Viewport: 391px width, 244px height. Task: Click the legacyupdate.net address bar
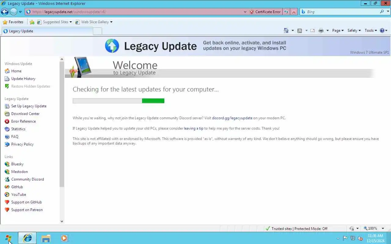tap(134, 12)
